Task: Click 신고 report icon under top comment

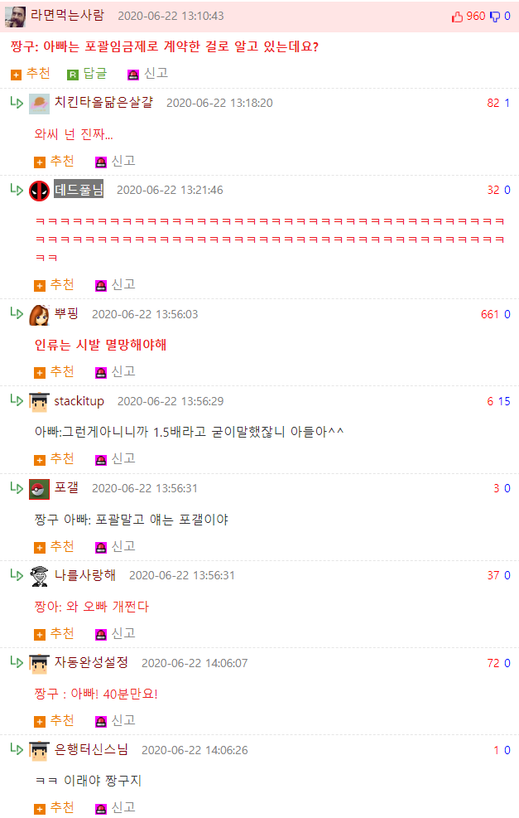Action: pyautogui.click(x=133, y=75)
